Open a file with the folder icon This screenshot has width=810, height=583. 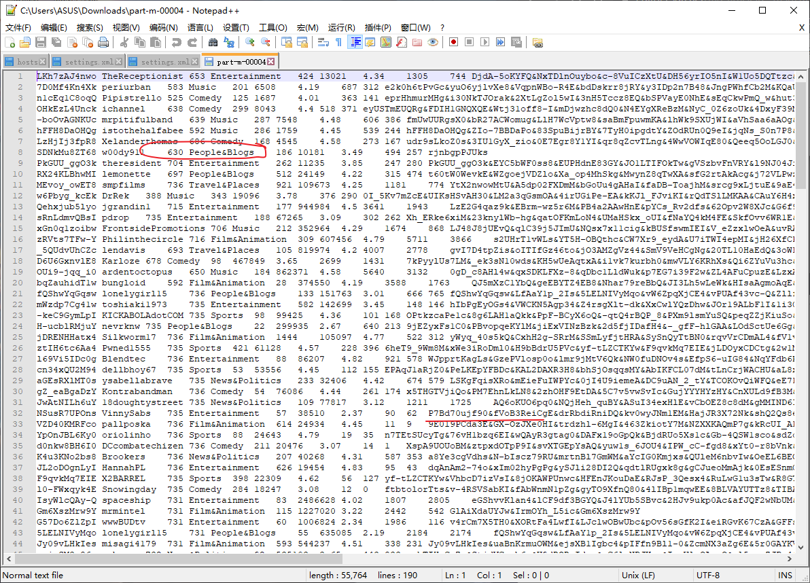(24, 42)
